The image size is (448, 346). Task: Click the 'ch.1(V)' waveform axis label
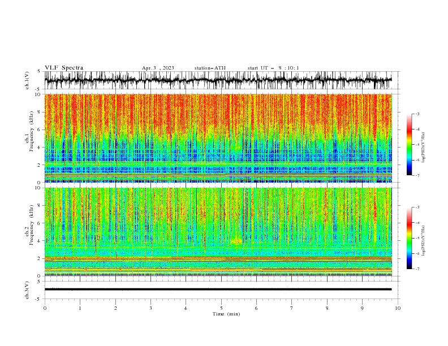[x=27, y=80]
